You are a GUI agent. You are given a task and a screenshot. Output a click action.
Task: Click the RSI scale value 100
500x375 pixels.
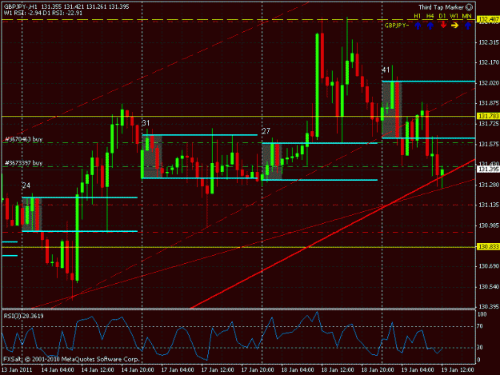(482, 314)
